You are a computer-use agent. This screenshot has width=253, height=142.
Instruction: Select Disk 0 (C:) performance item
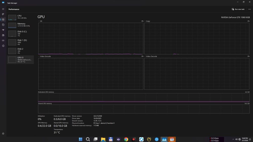point(20,34)
